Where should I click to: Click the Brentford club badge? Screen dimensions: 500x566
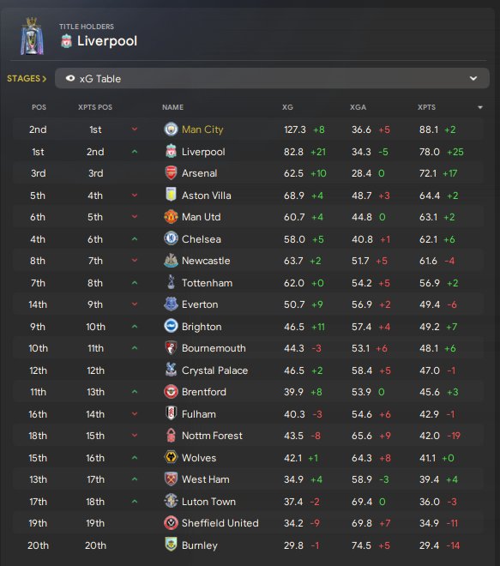coord(171,392)
